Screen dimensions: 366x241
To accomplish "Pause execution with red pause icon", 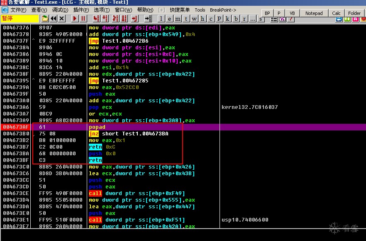I will [x=83, y=18].
